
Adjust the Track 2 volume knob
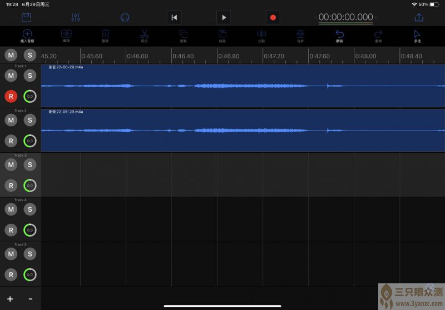point(30,141)
